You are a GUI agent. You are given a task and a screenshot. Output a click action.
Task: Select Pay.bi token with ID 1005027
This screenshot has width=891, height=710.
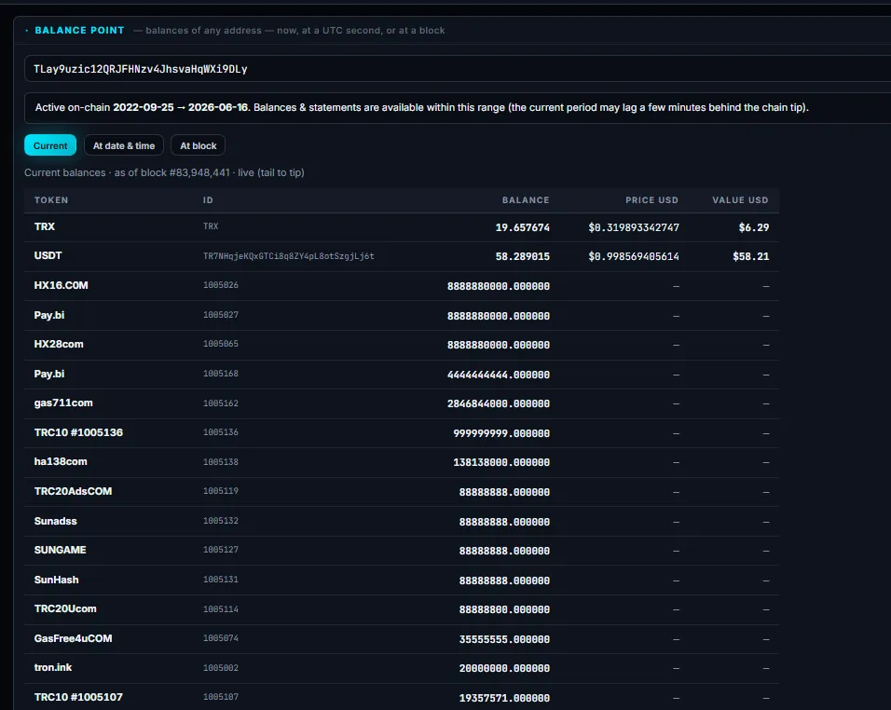[48, 315]
